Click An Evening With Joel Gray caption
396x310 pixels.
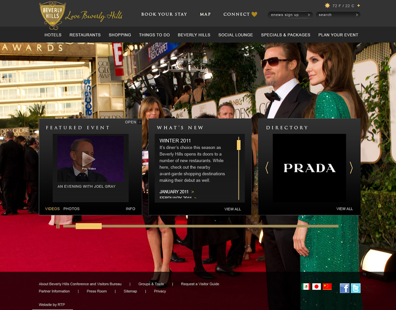click(86, 186)
